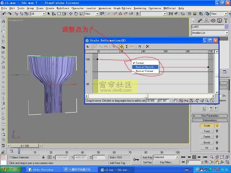
Task: Click Insert Corner Point tool
Action: coord(132,47)
